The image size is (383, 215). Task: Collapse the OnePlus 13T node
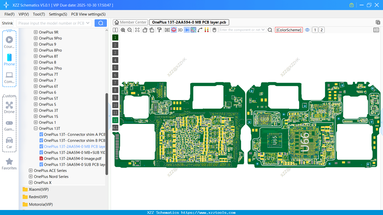pos(36,128)
